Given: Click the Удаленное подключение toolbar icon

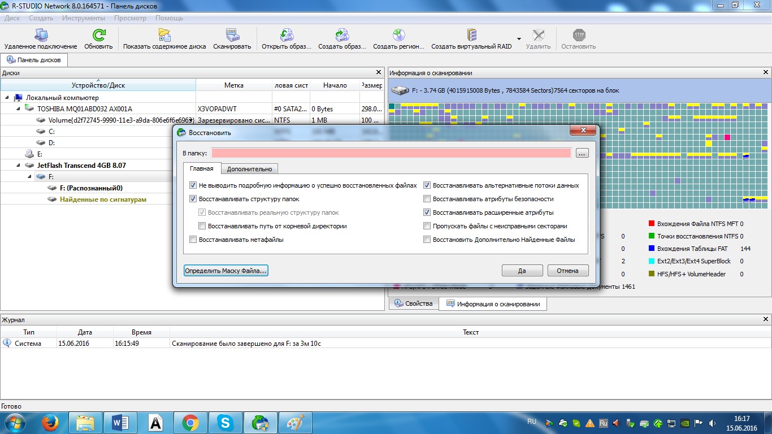Looking at the screenshot, I should (41, 36).
